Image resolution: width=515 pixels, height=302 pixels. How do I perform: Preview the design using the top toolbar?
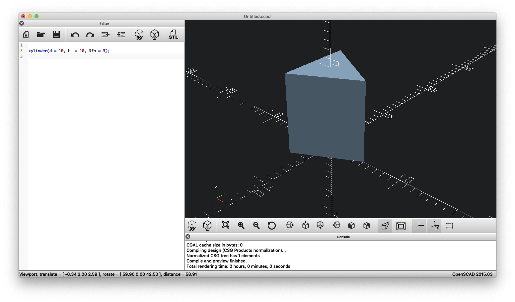139,34
